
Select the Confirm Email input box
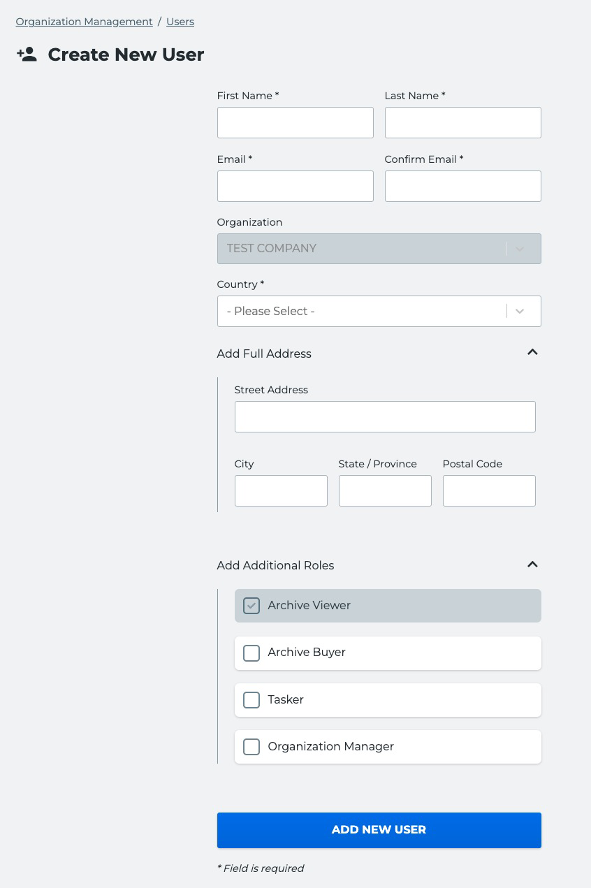[x=463, y=187]
